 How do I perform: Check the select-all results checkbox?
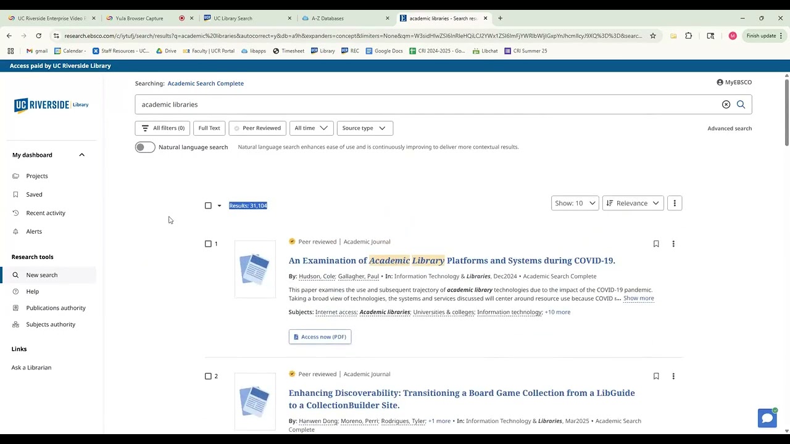pyautogui.click(x=208, y=206)
